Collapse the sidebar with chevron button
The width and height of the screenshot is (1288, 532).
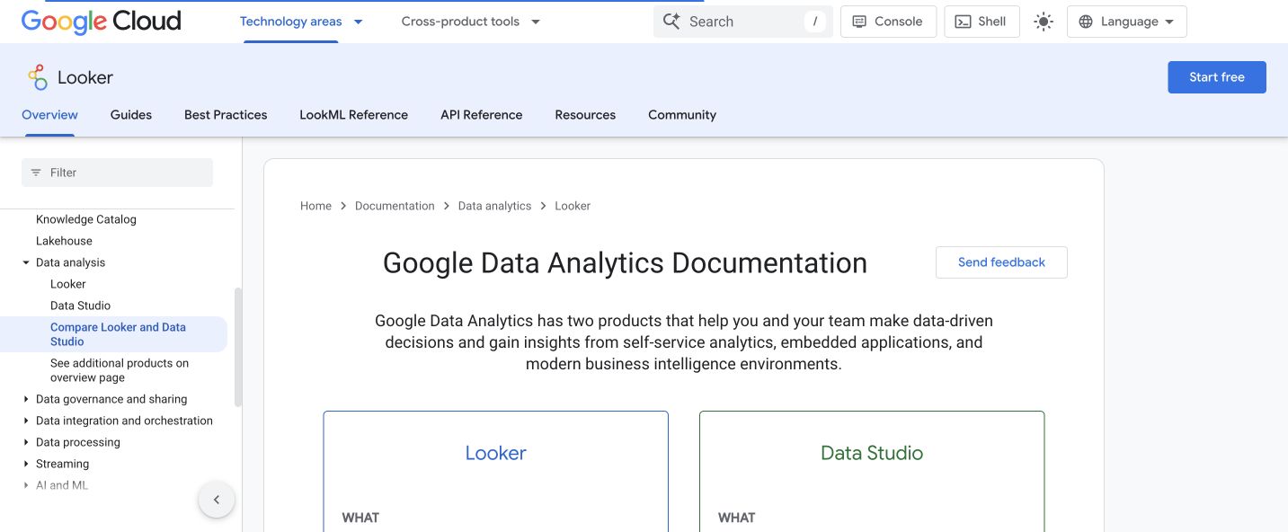point(217,500)
